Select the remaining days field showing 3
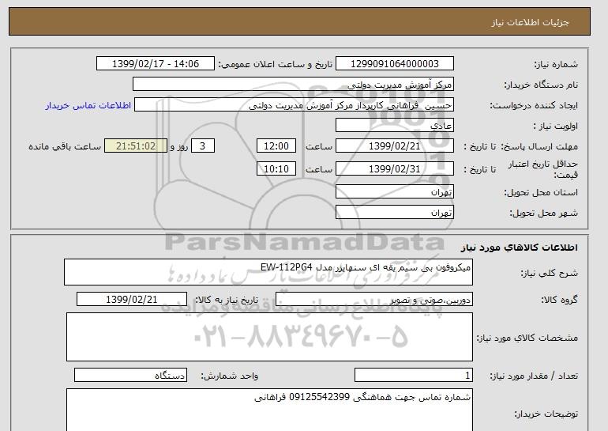Screen dimensions: 608x431 (202, 146)
